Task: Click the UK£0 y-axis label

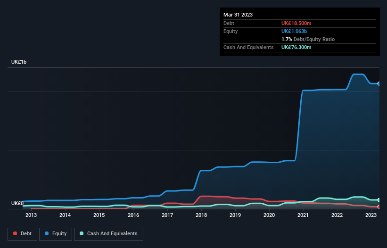Action: tap(17, 203)
